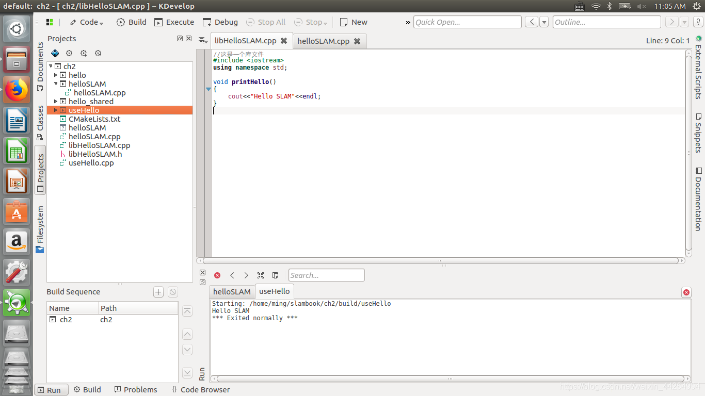Expand the useHello target node
Screen dimensions: 705x396
tap(56, 110)
